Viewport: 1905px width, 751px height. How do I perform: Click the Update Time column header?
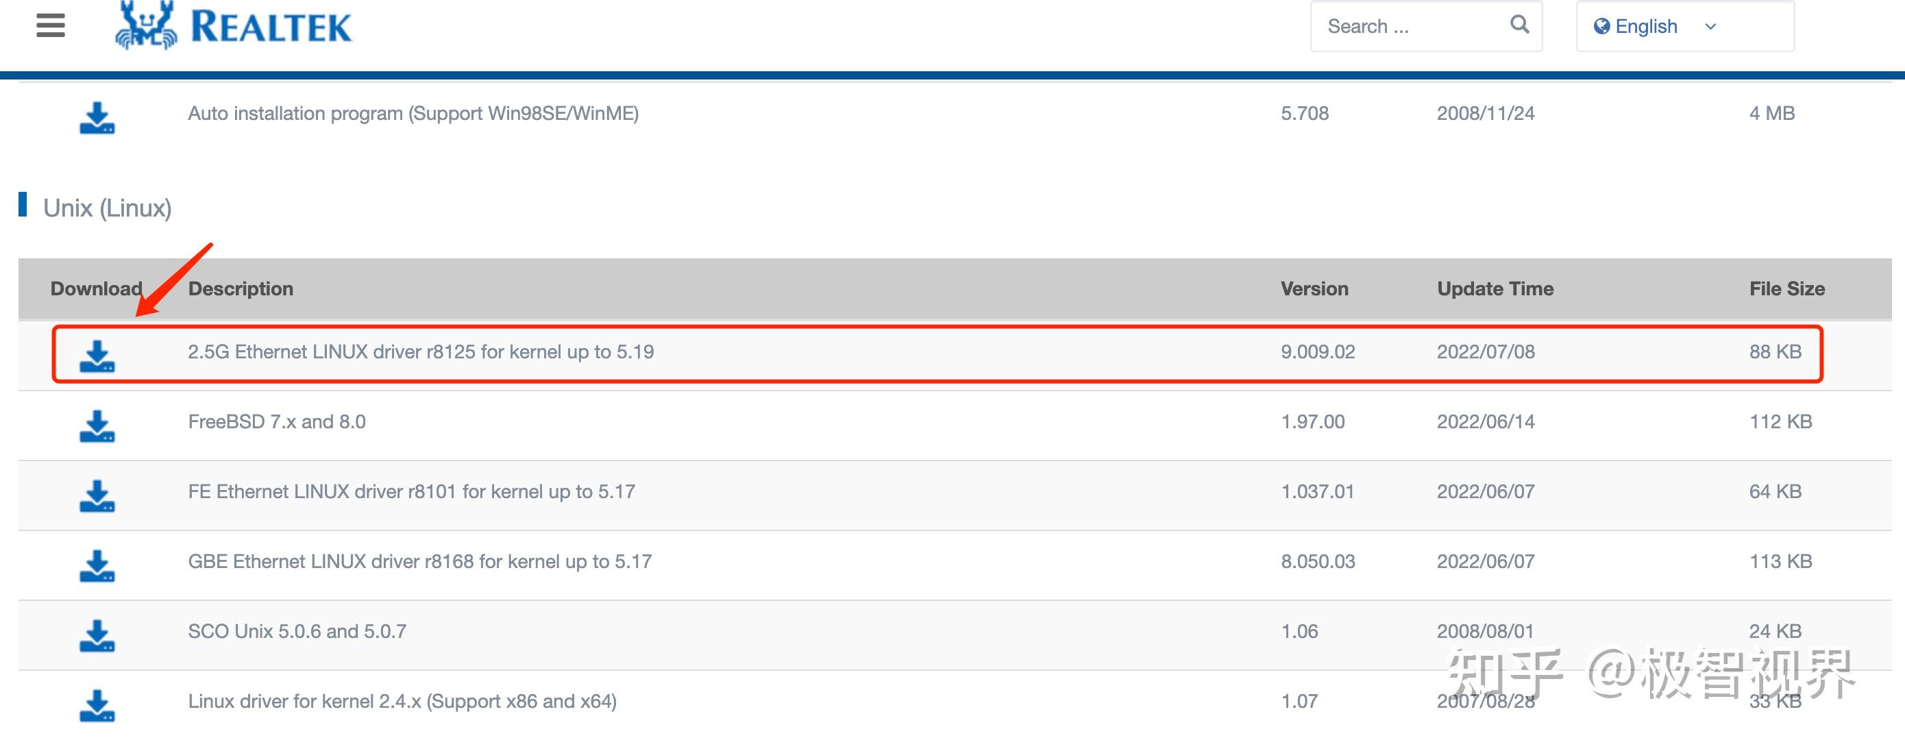click(x=1495, y=289)
